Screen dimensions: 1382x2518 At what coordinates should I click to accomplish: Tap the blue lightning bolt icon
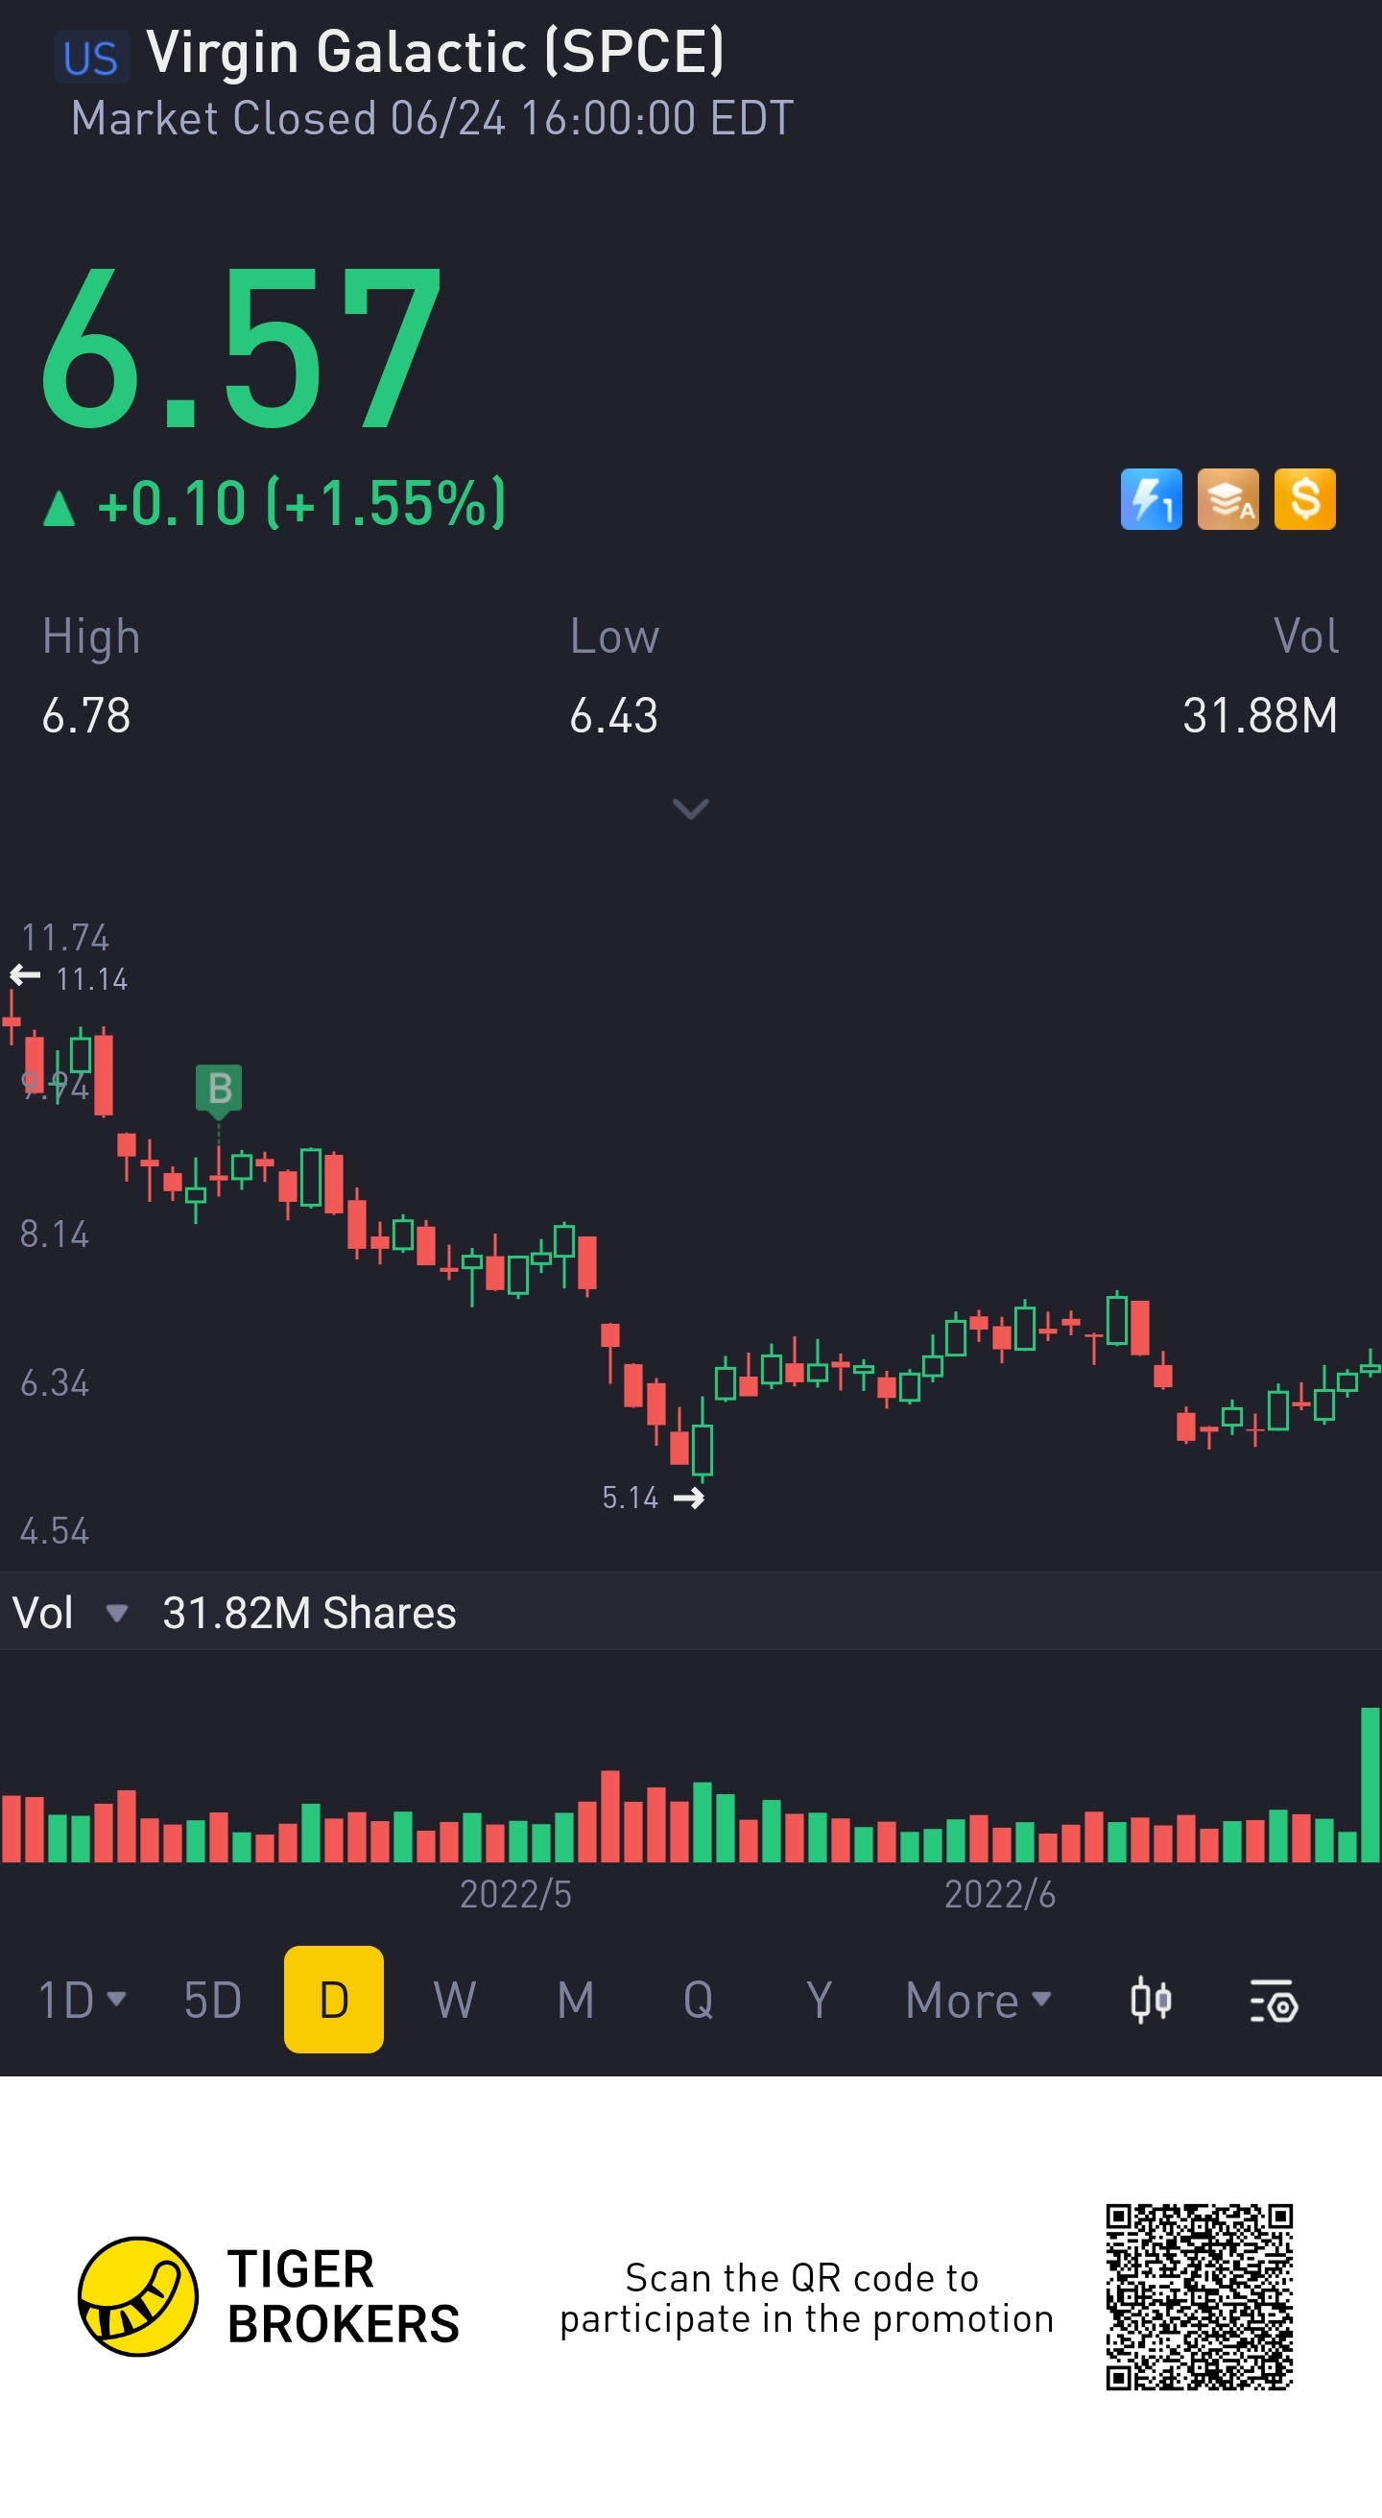[x=1151, y=498]
